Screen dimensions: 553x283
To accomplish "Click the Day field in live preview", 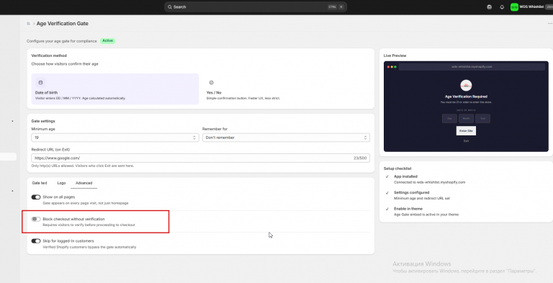I will [x=449, y=119].
